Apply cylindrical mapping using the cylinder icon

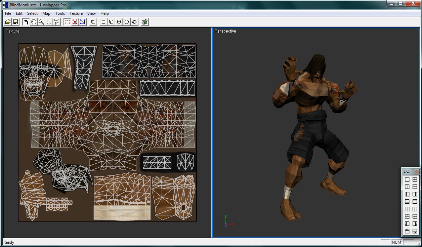[119, 22]
